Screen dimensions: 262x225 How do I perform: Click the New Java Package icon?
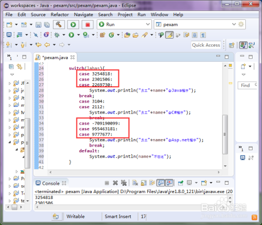(103, 35)
